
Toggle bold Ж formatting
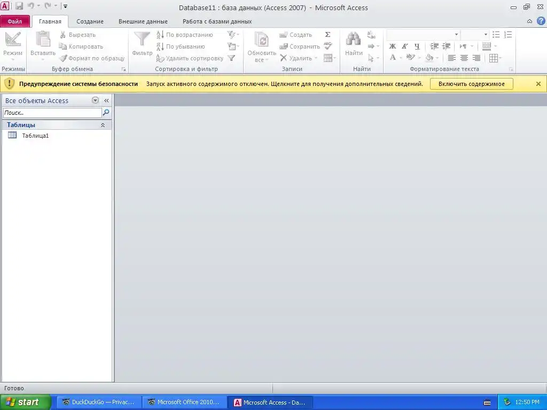click(x=393, y=46)
